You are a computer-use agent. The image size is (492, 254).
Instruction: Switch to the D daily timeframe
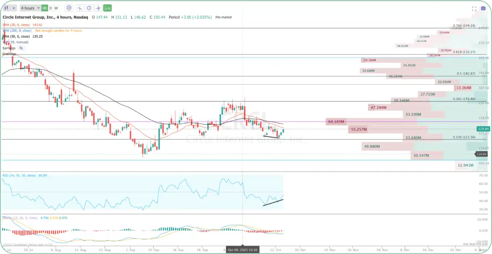[x=51, y=8]
